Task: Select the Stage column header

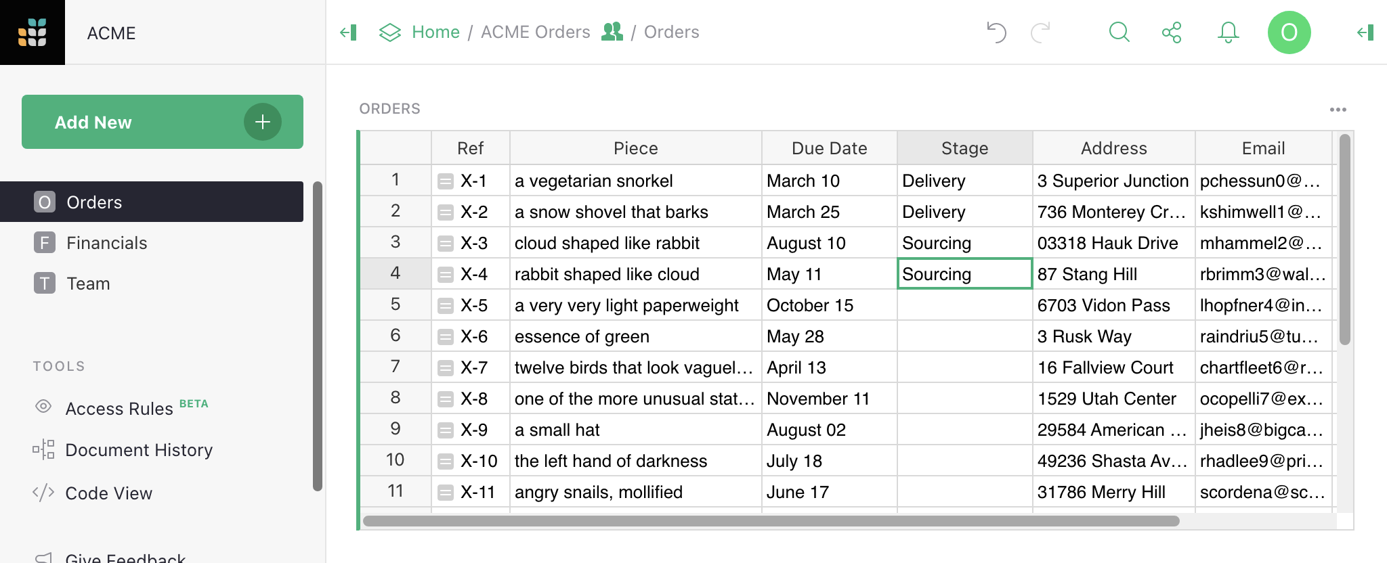Action: tap(964, 148)
